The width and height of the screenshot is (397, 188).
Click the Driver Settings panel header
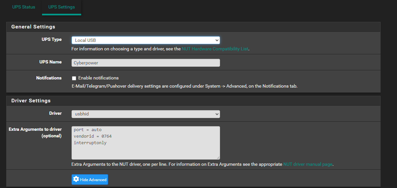[x=31, y=101]
